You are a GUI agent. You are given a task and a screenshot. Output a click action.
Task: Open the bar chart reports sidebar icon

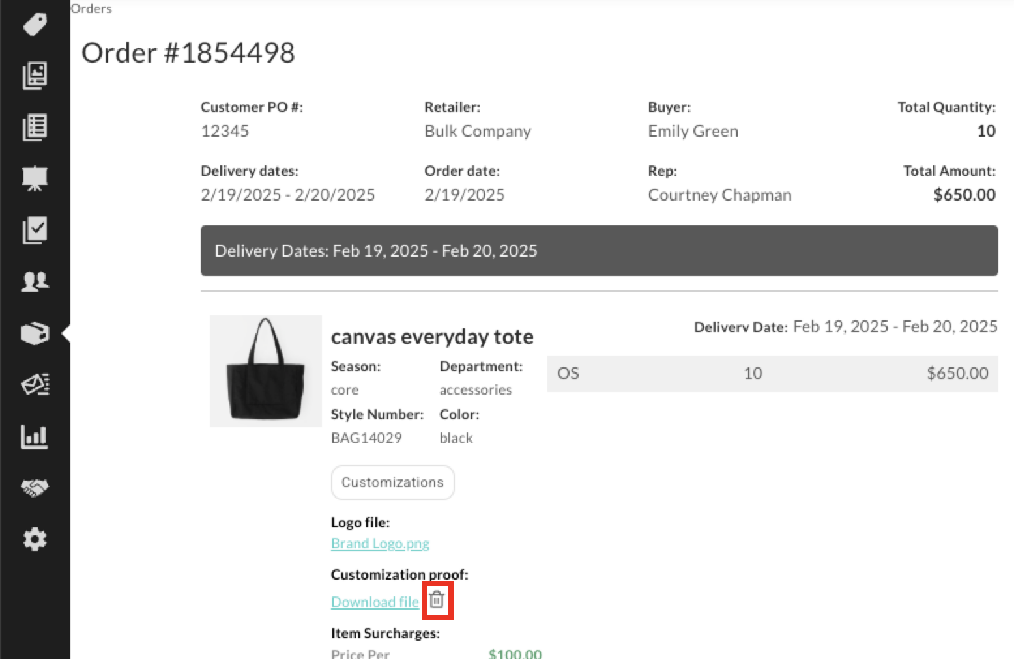(35, 436)
